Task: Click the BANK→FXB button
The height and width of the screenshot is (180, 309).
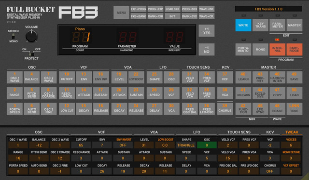Action: click(x=155, y=16)
